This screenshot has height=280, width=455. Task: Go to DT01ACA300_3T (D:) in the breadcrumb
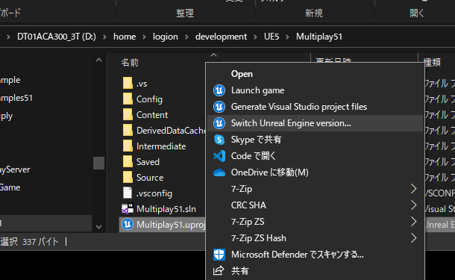tap(57, 37)
